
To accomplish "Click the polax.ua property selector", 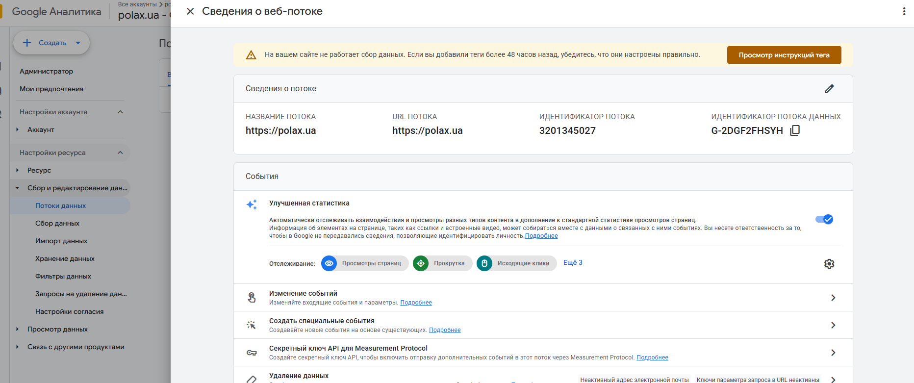I will pos(144,15).
